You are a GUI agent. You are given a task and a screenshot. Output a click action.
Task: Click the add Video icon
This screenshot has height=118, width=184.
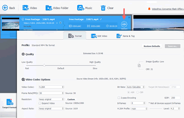[26, 8]
